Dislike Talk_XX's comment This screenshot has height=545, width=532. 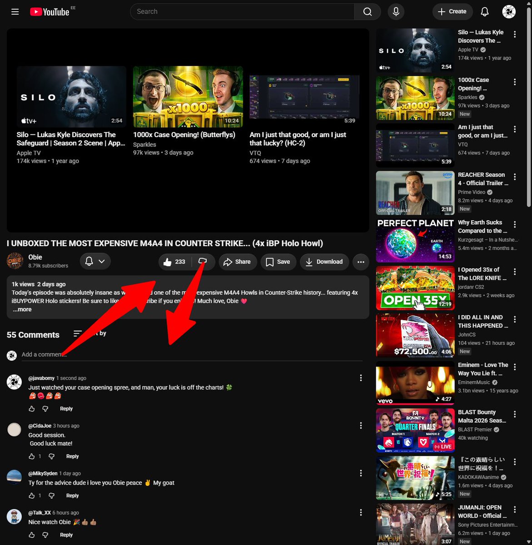point(45,535)
